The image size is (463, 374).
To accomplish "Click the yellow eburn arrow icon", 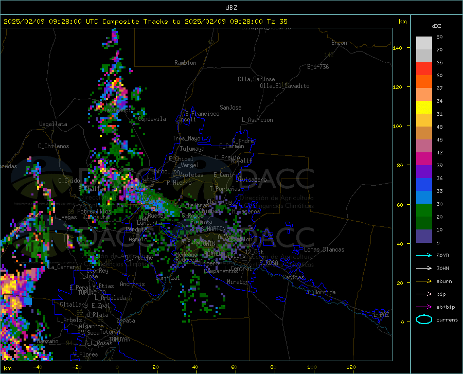I will [424, 281].
